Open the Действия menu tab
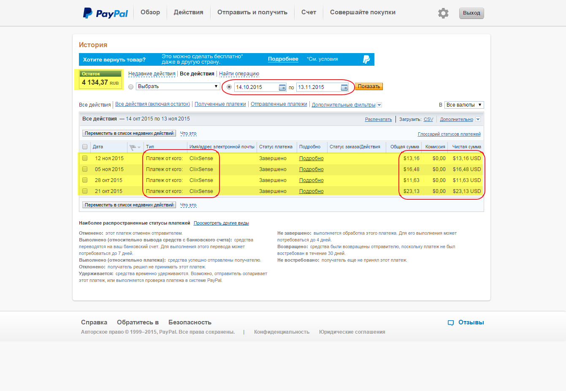 188,12
